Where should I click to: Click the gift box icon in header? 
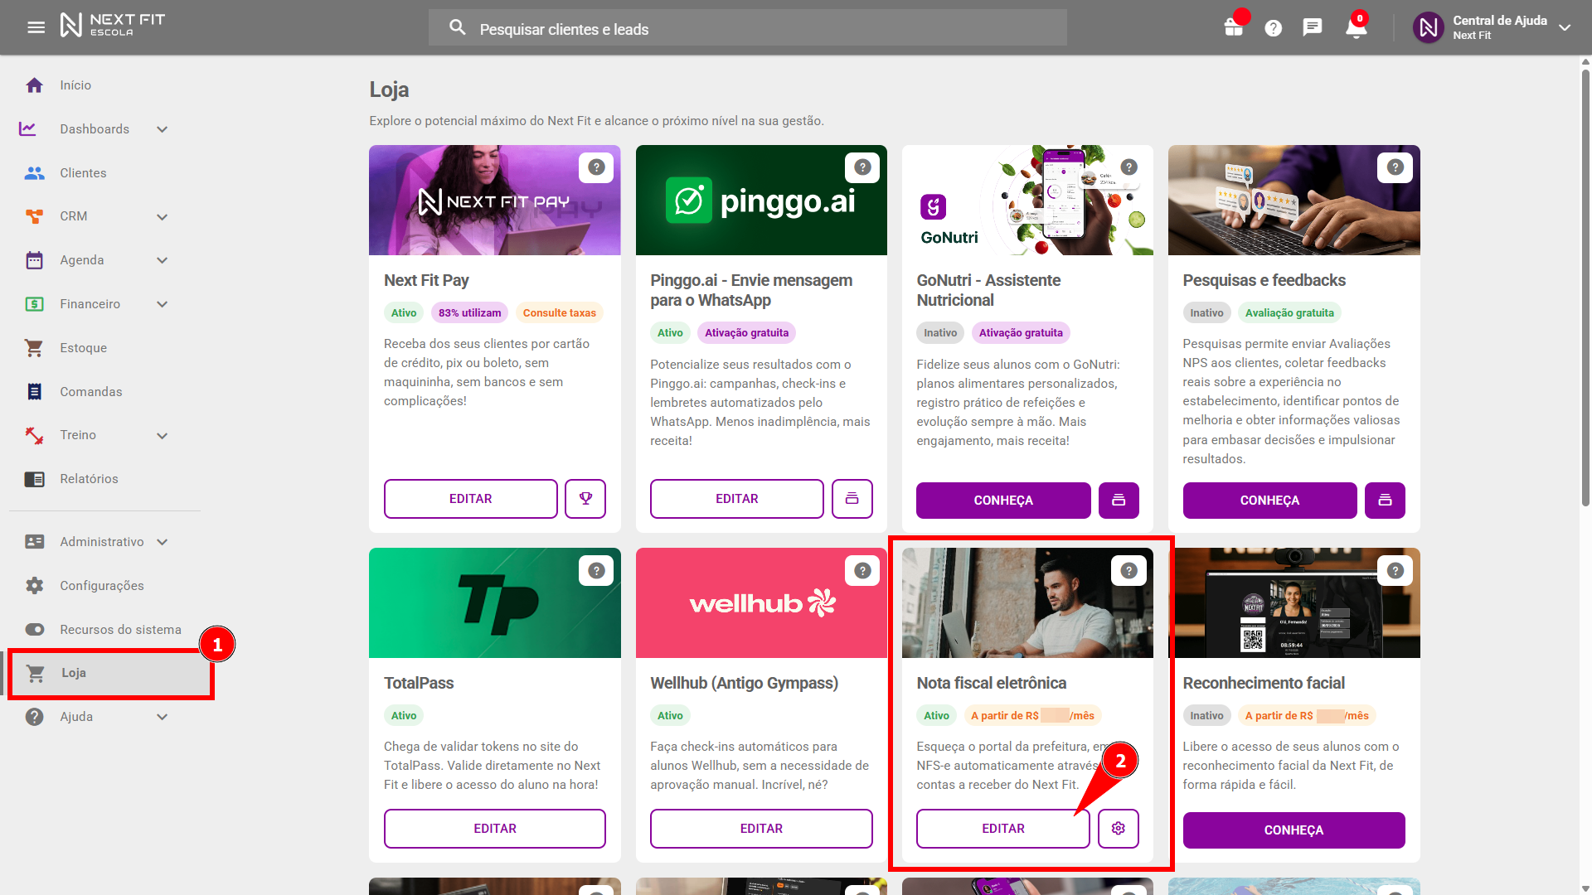click(x=1233, y=27)
